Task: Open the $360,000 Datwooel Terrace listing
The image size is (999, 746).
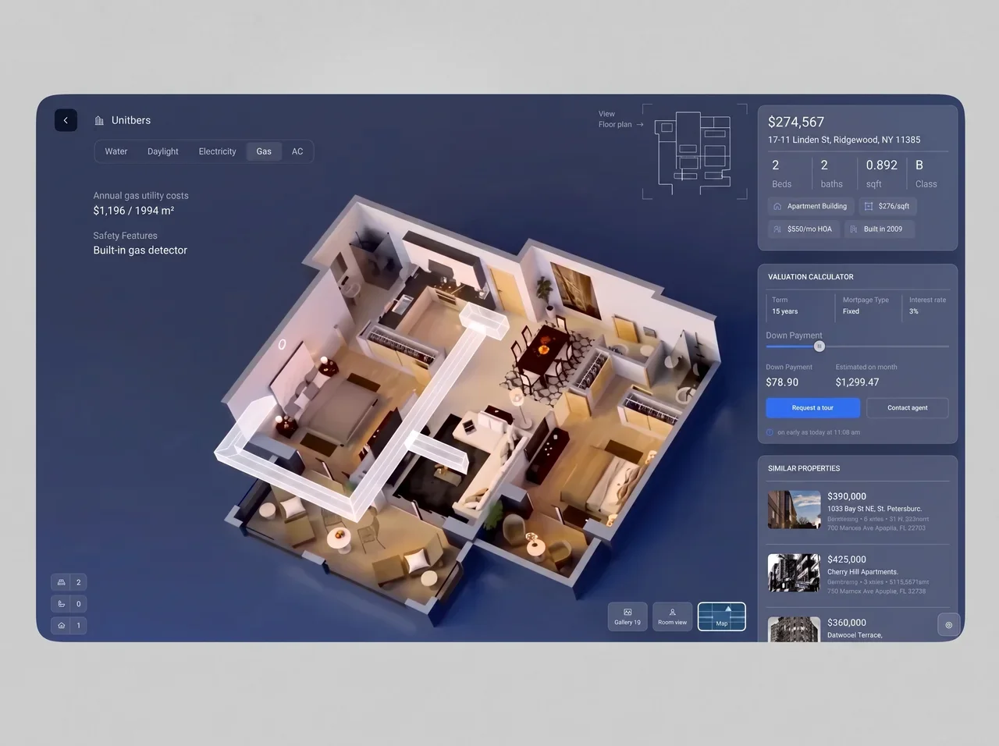Action: point(858,628)
